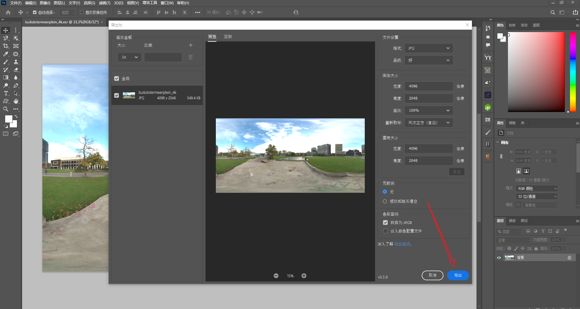Toggle Auto-Select checkbox in options bar
Screen dimensions: 580x309
click(35, 12)
